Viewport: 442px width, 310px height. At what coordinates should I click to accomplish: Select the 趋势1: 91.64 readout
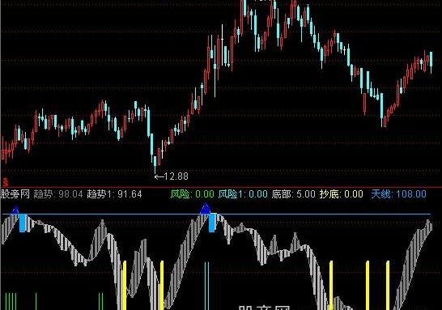tap(114, 194)
